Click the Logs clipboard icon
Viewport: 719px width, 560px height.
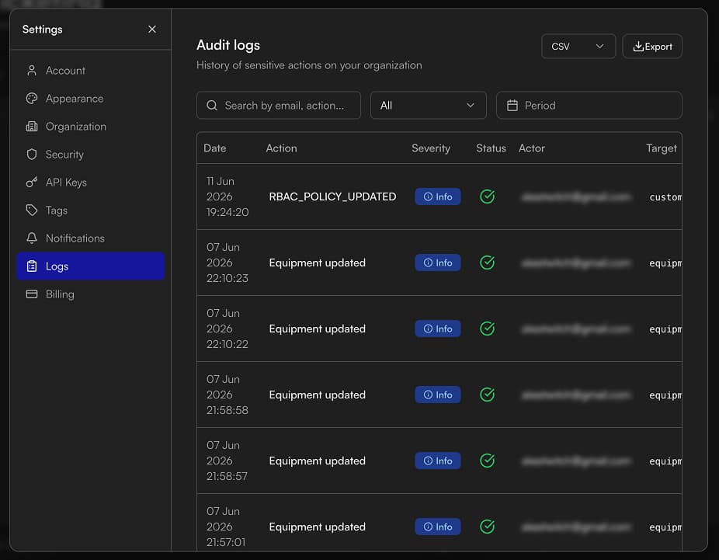[x=32, y=266]
